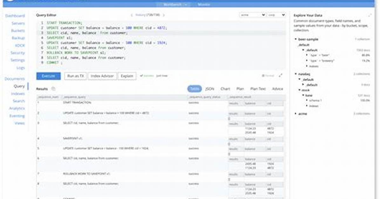Copy results using the clipboard icon
Viewport: 380px width, 199px height.
[x=53, y=89]
